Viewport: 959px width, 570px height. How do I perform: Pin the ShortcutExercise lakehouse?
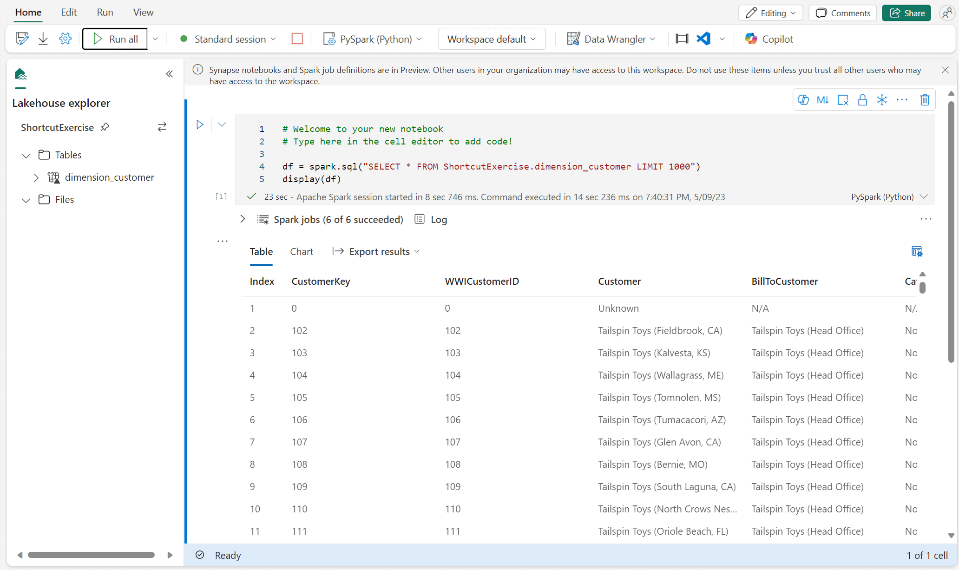[105, 127]
